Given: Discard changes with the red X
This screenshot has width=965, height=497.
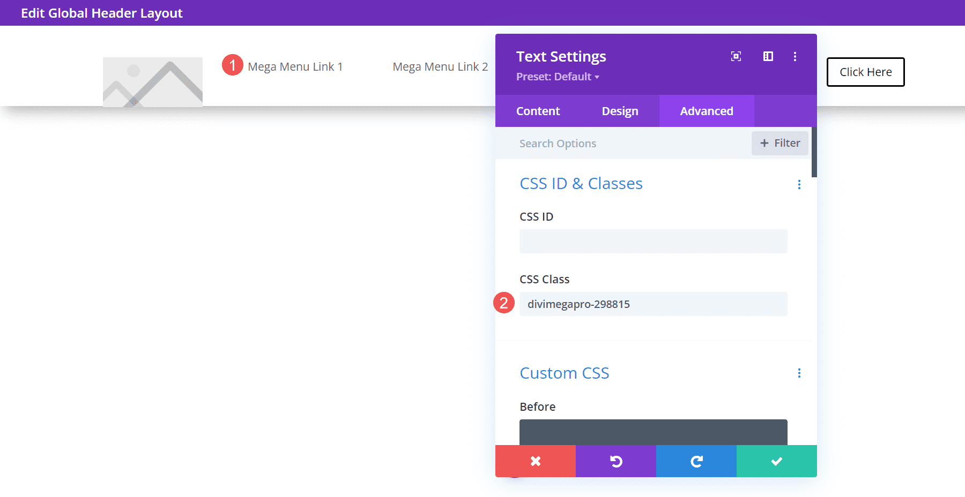Looking at the screenshot, I should (x=535, y=461).
